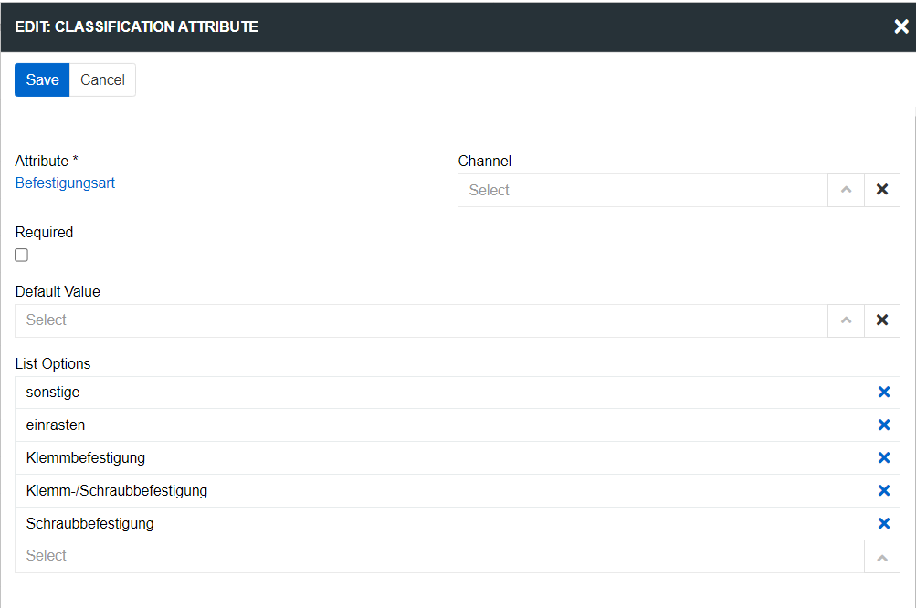The image size is (916, 608).
Task: Expand the List Options select chevron
Action: tap(881, 556)
